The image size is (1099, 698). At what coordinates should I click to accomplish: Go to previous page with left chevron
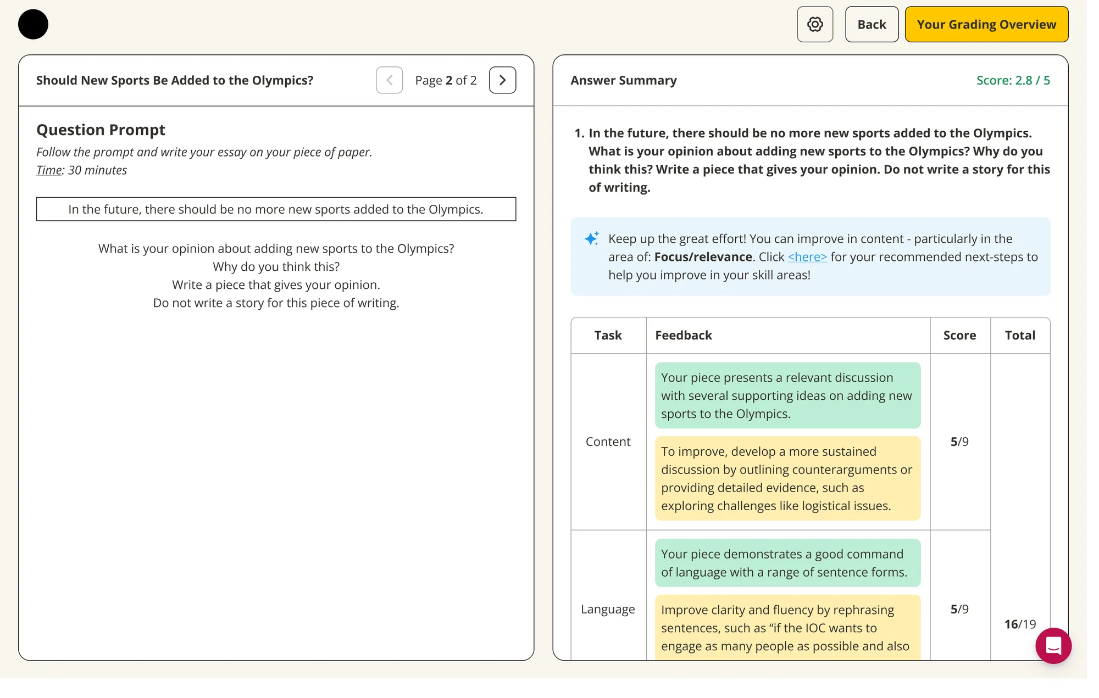(x=390, y=80)
